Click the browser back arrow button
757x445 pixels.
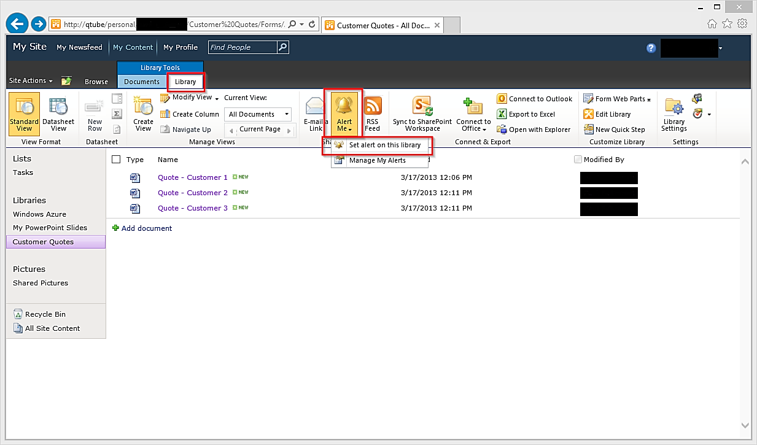point(17,25)
